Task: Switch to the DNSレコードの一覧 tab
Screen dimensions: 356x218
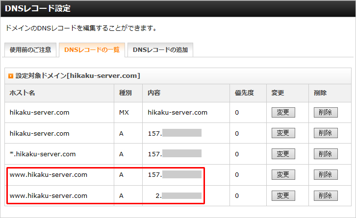Action: pyautogui.click(x=92, y=50)
